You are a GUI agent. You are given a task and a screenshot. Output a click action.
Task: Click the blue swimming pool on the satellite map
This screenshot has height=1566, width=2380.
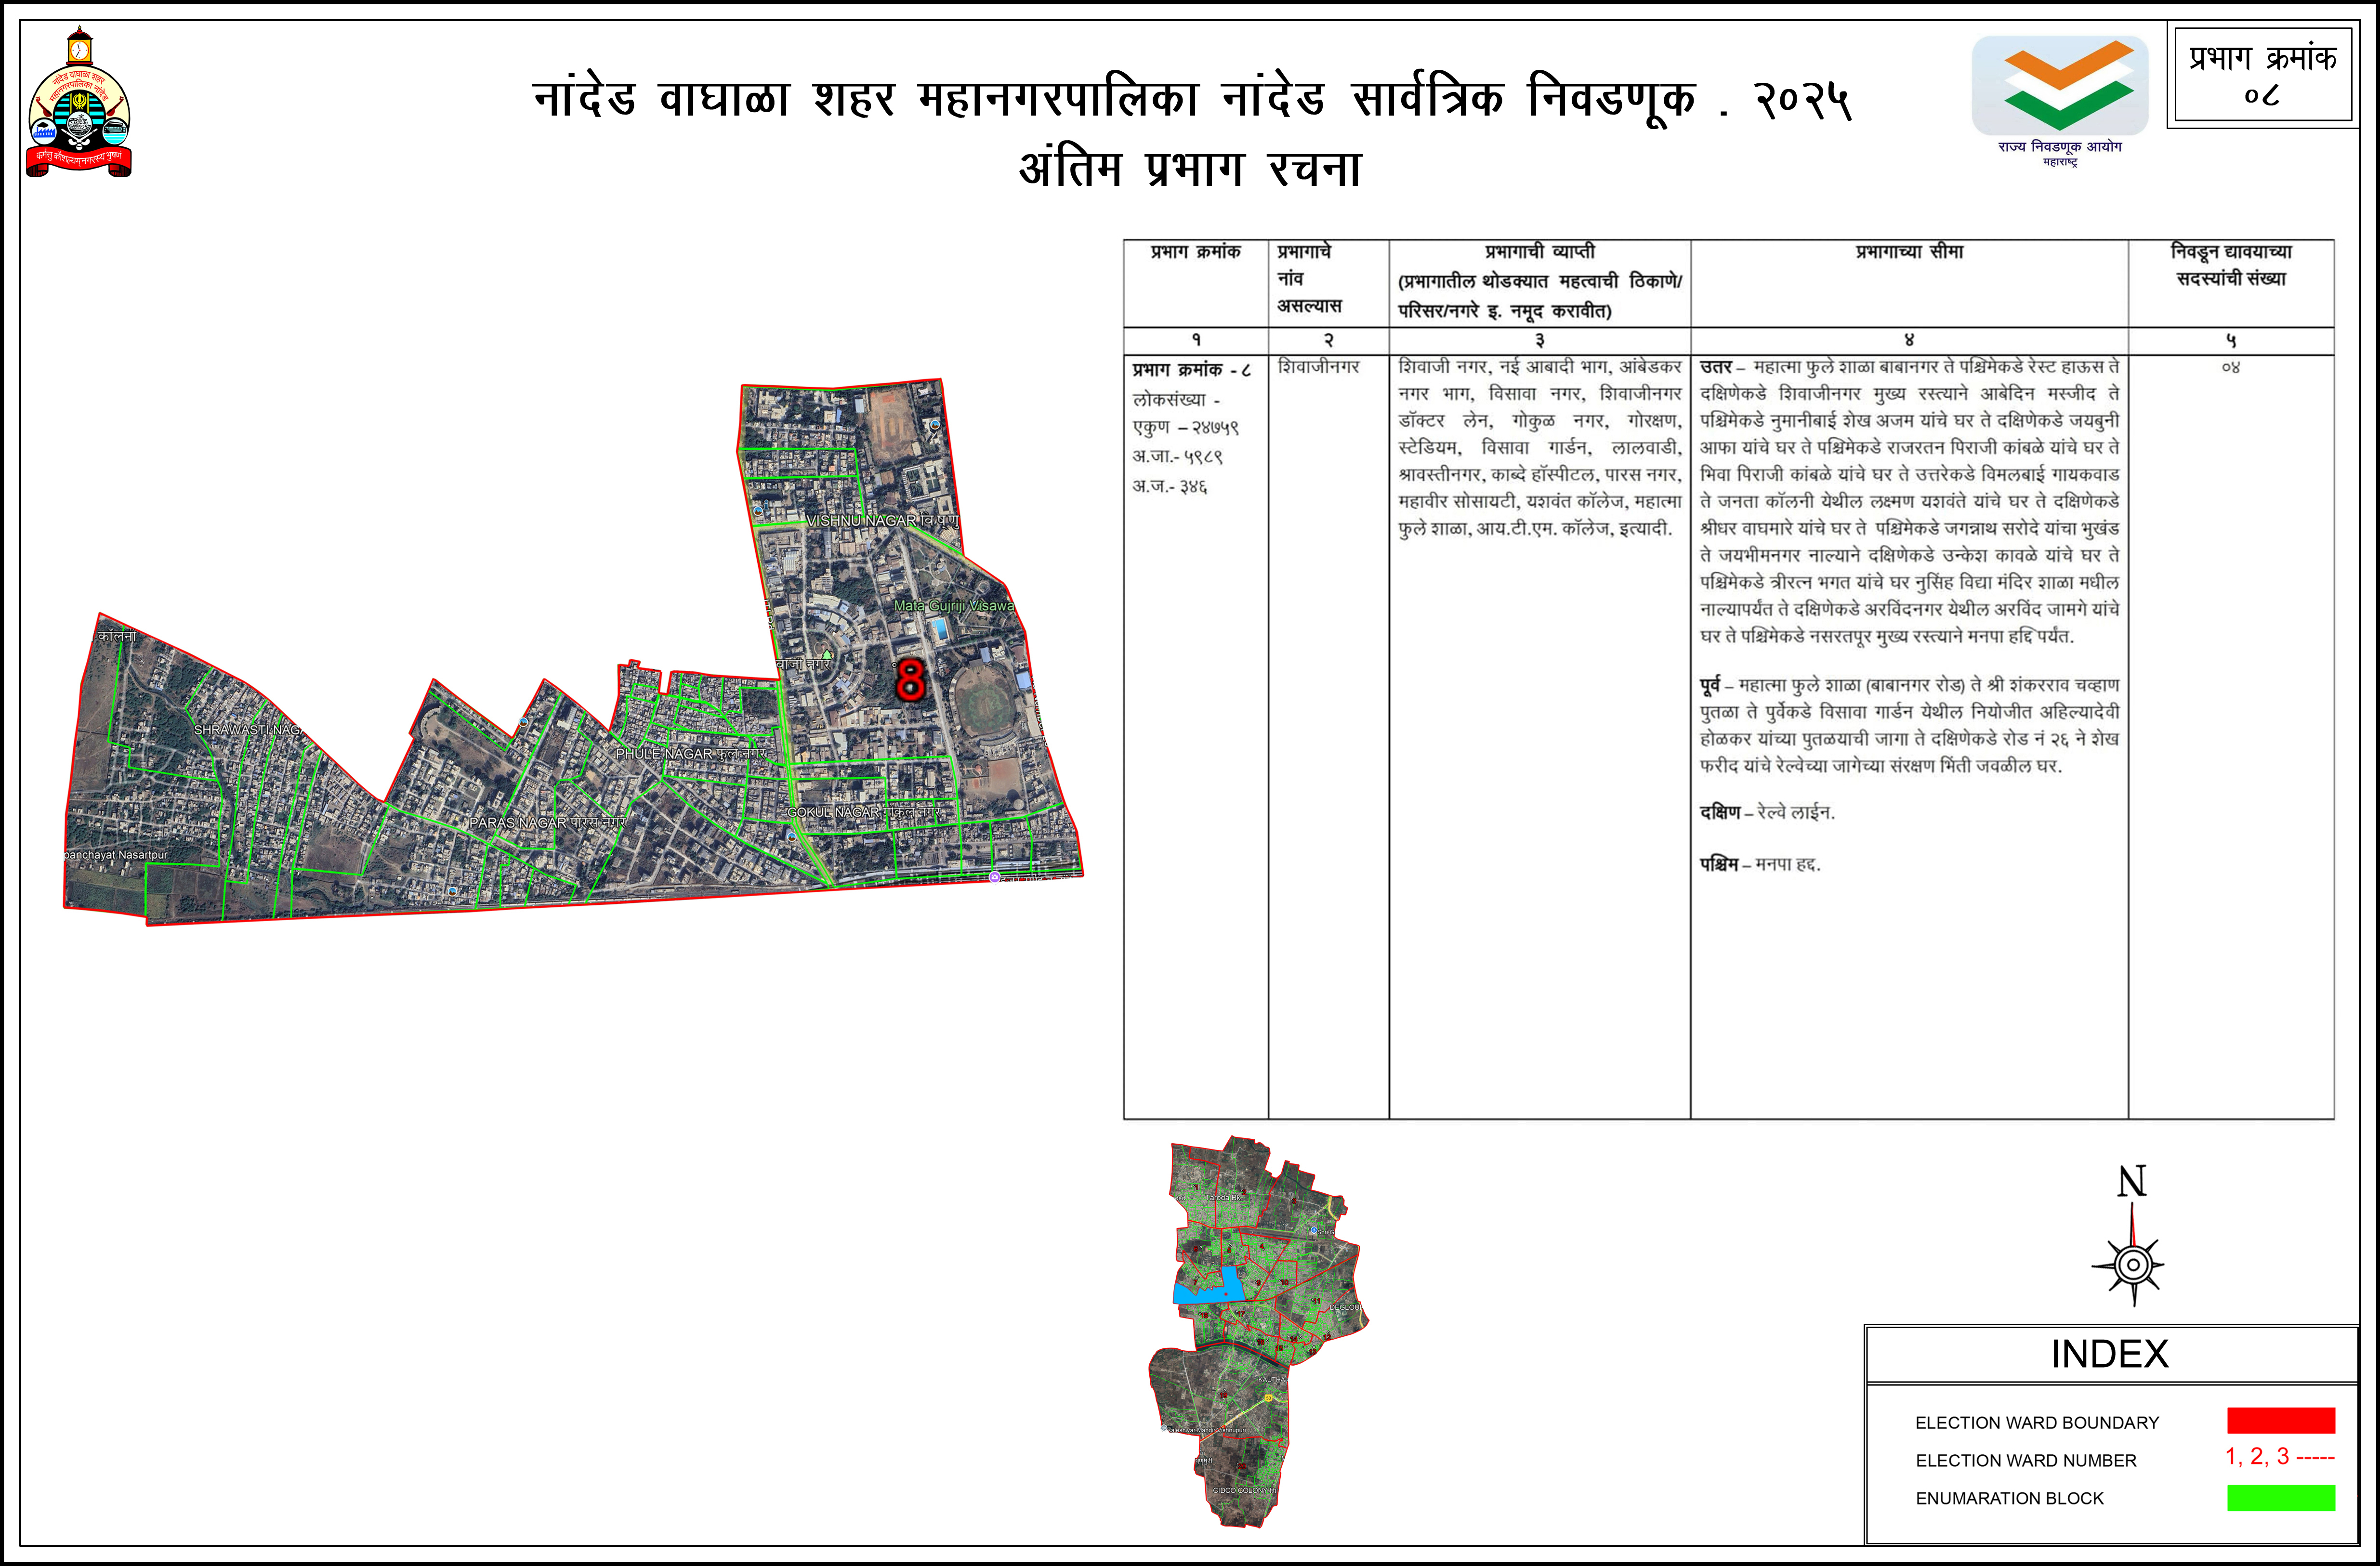tap(939, 629)
